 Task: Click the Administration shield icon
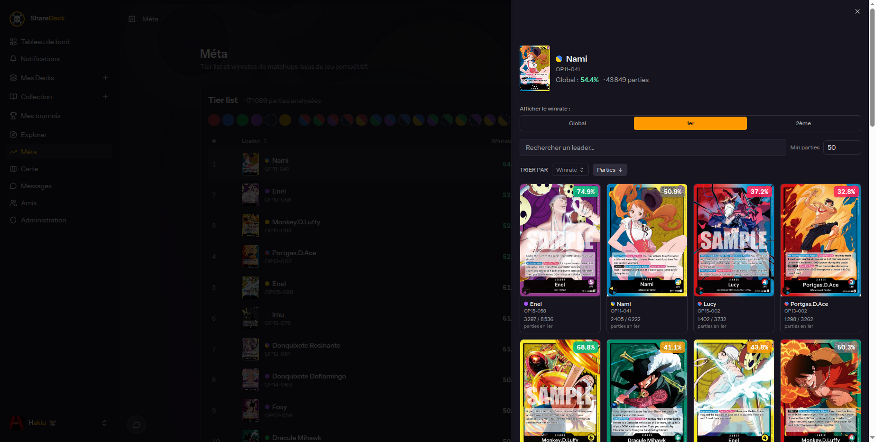(x=13, y=220)
